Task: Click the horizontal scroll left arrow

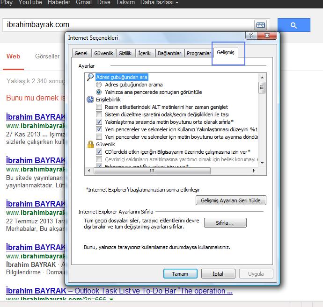Action: [x=89, y=171]
